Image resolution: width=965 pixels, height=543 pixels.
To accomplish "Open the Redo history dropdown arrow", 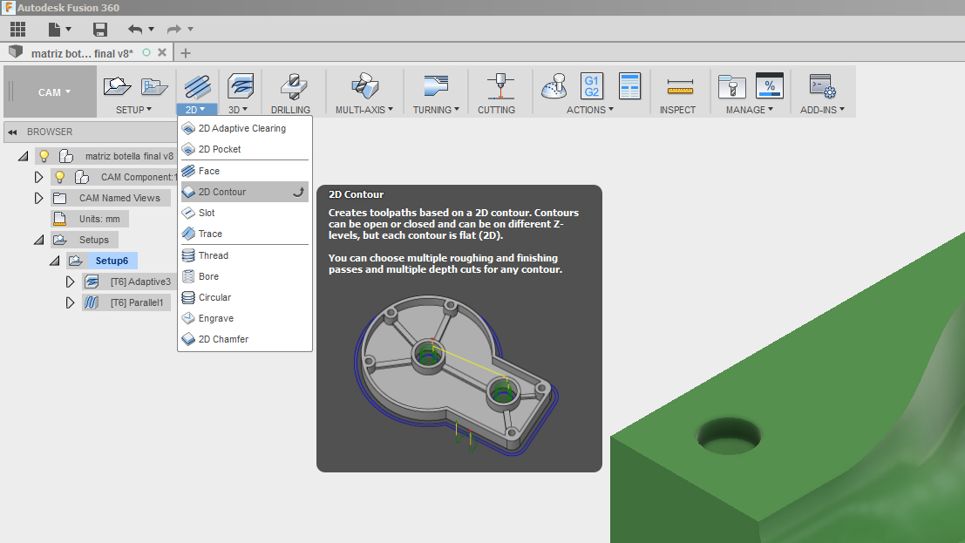I will (x=191, y=29).
